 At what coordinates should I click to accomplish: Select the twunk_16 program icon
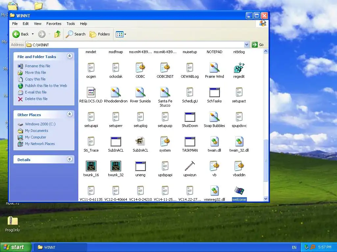[x=91, y=166]
